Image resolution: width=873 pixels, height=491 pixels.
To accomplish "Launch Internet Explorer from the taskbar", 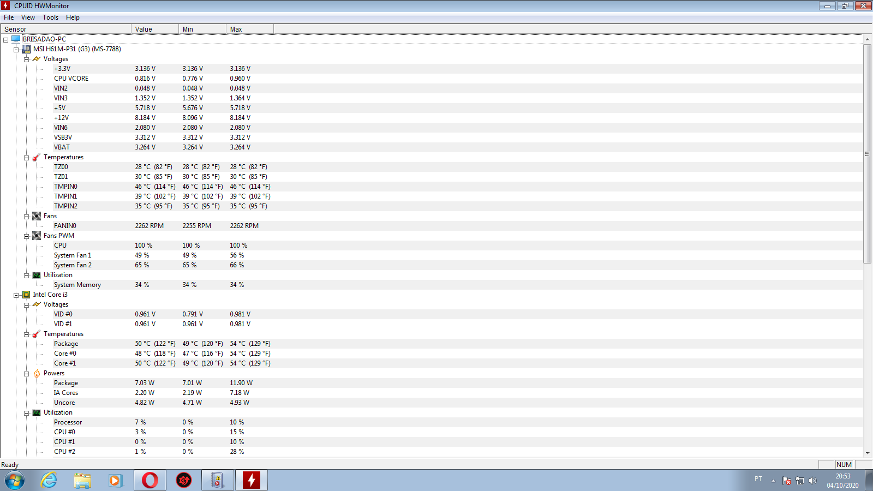I will pyautogui.click(x=49, y=481).
